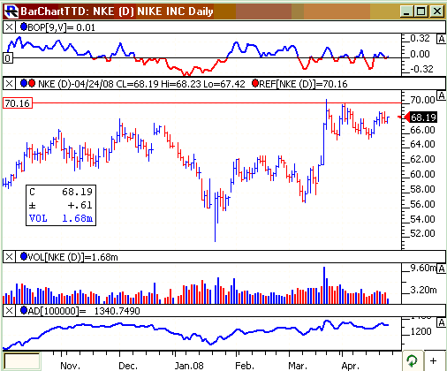Click the BOP[9,V]= 0.01 label
The image size is (447, 371).
[x=62, y=27]
